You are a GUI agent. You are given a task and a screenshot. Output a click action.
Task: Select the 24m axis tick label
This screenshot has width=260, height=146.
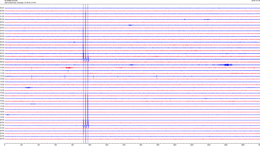point(209,145)
